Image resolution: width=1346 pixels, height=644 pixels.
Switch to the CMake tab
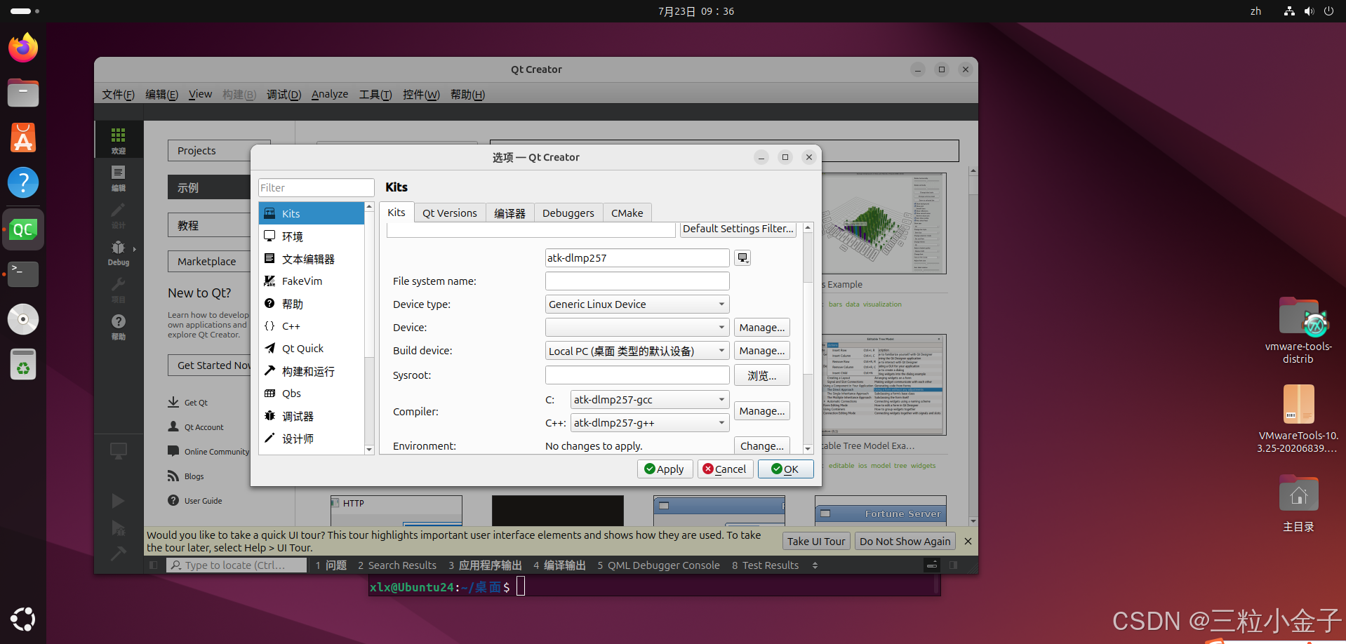627,213
